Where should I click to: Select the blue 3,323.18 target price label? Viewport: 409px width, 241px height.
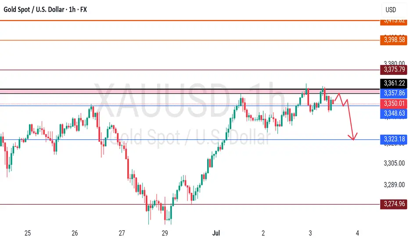pos(394,139)
